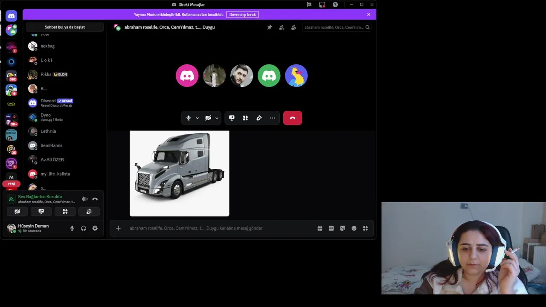Image resolution: width=546 pixels, height=307 pixels.
Task: Dismiss the purple streamer mode banner
Action: tap(369, 14)
